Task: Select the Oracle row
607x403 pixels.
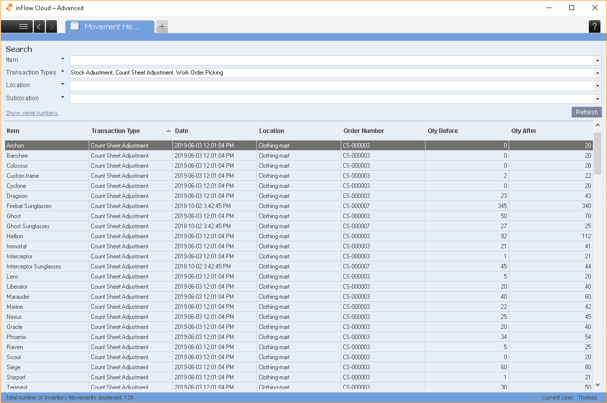Action: click(299, 327)
